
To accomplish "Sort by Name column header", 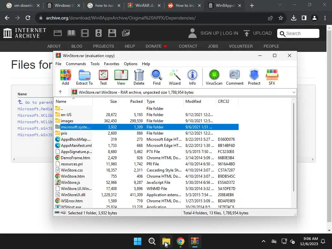I will click(x=73, y=101).
